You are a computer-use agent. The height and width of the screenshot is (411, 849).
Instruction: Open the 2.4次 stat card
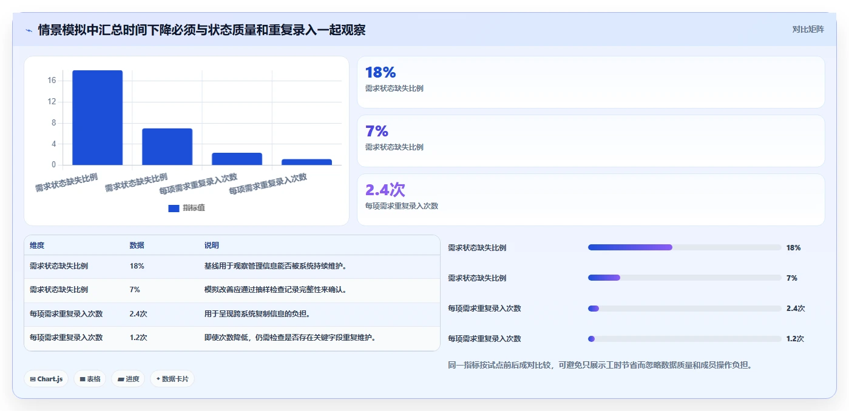[x=591, y=199]
